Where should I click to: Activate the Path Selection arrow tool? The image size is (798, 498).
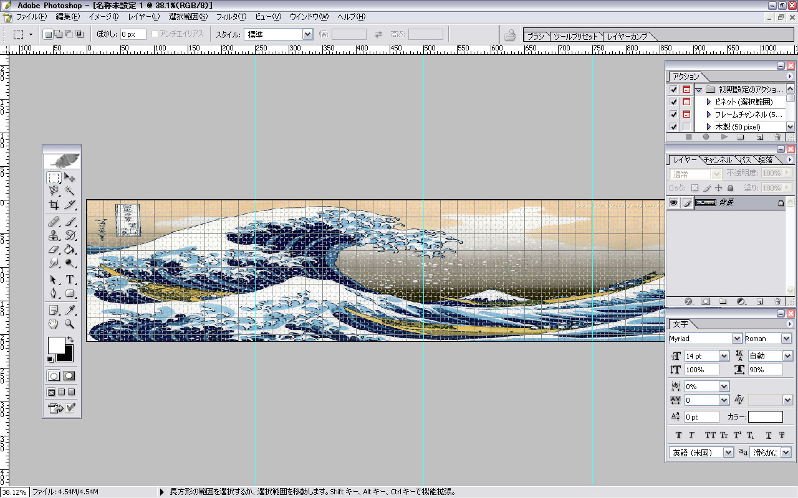pyautogui.click(x=54, y=280)
